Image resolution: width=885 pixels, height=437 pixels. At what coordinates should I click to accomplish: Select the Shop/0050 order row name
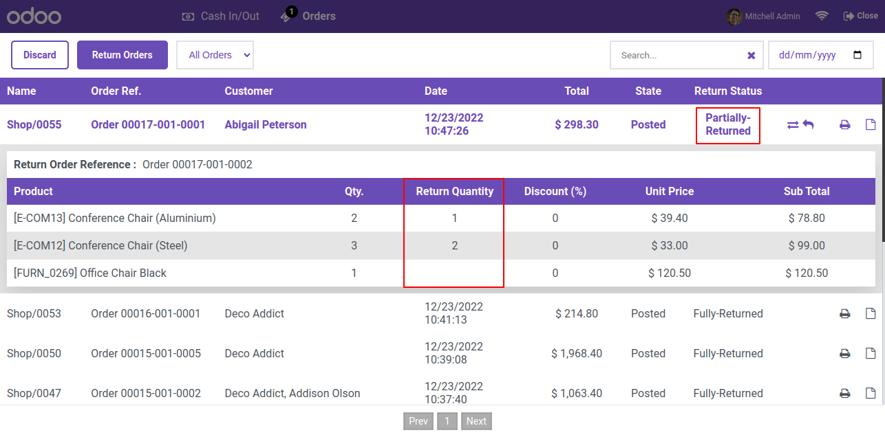click(x=34, y=353)
